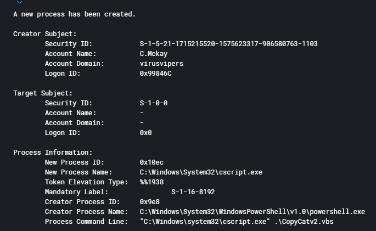Click the 'A new process has been created.' message
This screenshot has width=376, height=231.
(74, 14)
